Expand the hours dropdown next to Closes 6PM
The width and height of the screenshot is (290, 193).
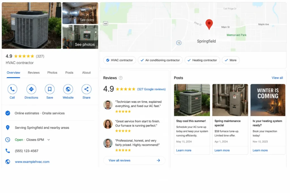tap(49, 140)
